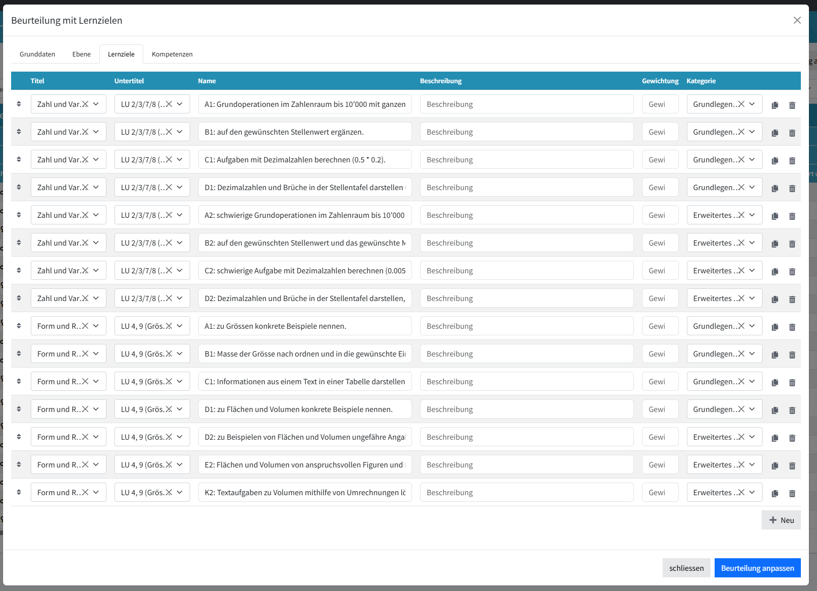Click the 'Beschreibung' column header
817x591 pixels.
[441, 81]
